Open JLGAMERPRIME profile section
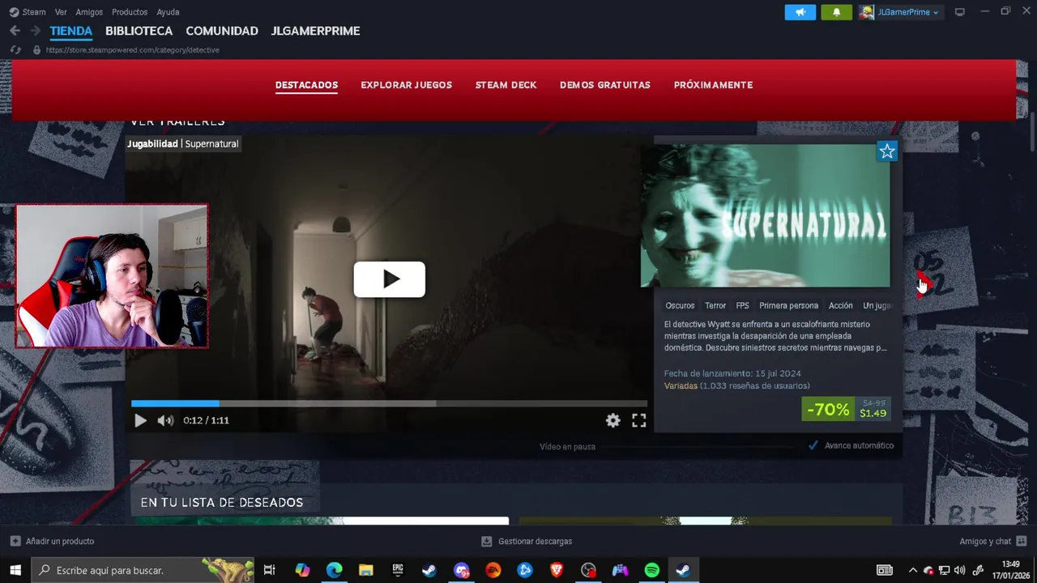The image size is (1037, 583). 316,31
